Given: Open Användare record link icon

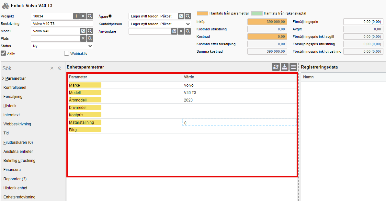Looking at the screenshot, I should [174, 31].
